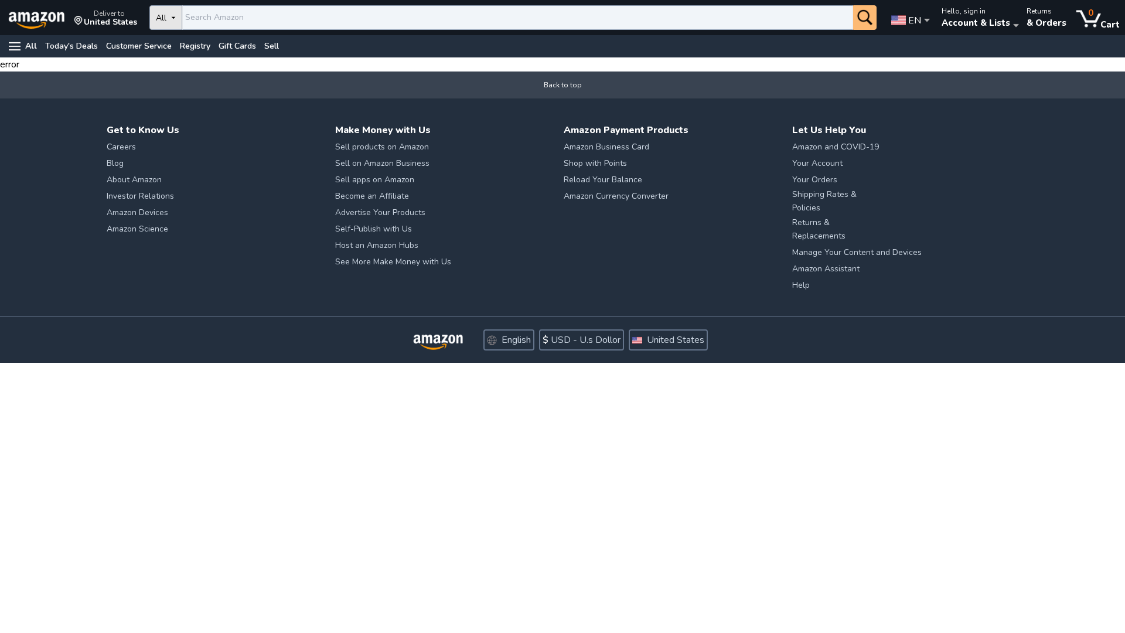Open the footer English language selector

point(509,340)
